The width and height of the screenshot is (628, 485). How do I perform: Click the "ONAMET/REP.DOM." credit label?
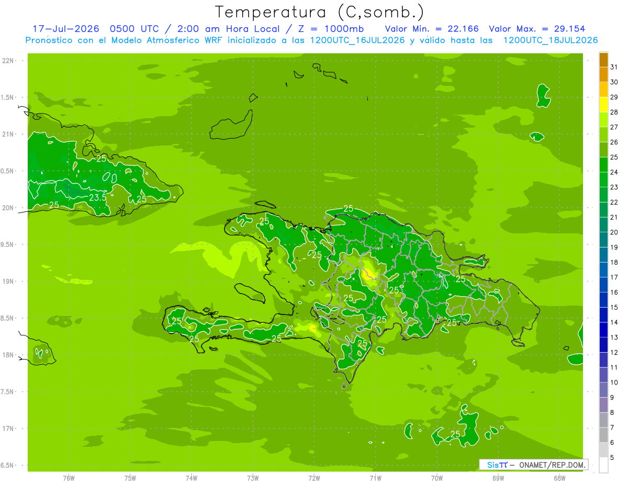point(552,465)
